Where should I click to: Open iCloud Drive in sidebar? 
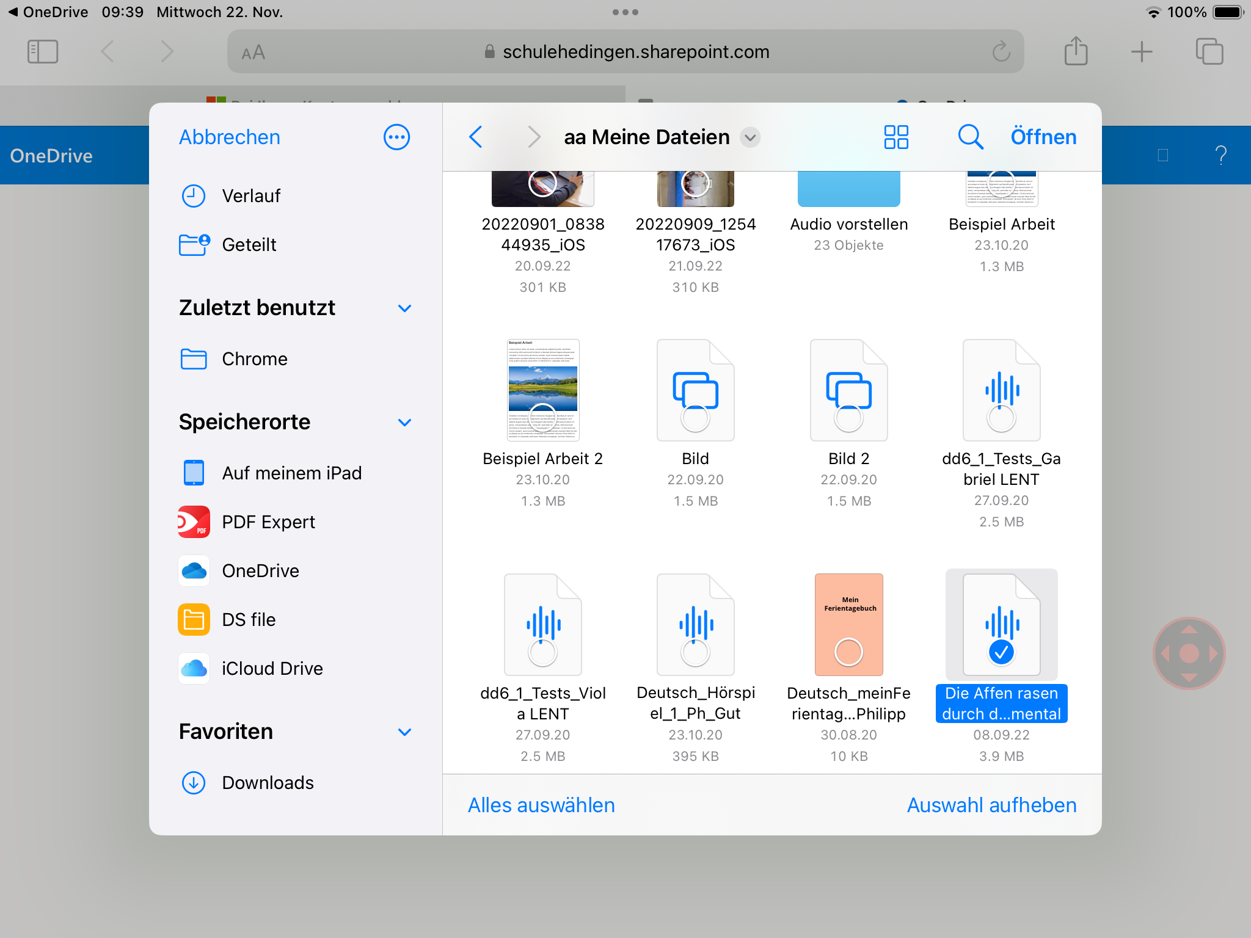click(x=271, y=669)
